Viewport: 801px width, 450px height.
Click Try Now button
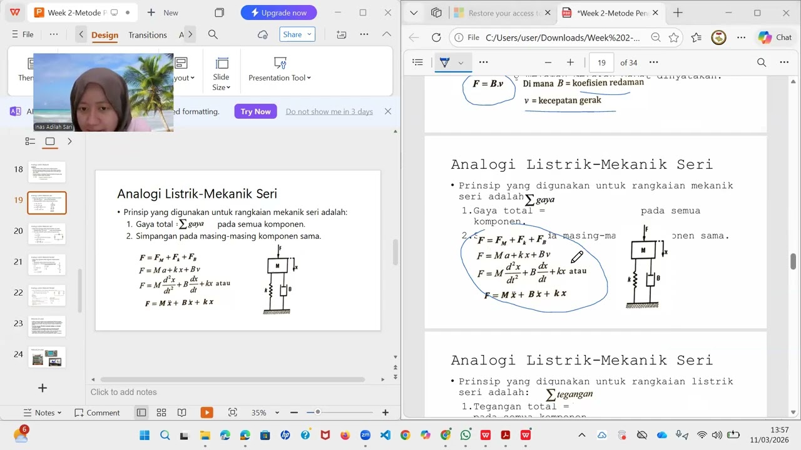255,111
